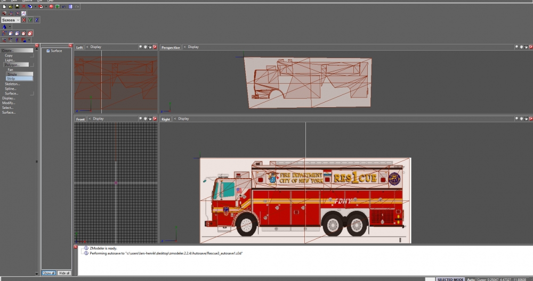The height and width of the screenshot is (281, 533).
Task: Toggle the red X axis lock
Action: coord(24,20)
